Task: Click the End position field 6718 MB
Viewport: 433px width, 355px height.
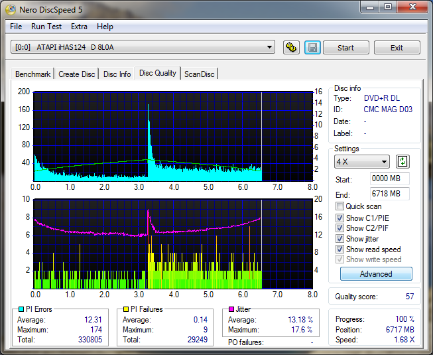Action: [x=389, y=194]
